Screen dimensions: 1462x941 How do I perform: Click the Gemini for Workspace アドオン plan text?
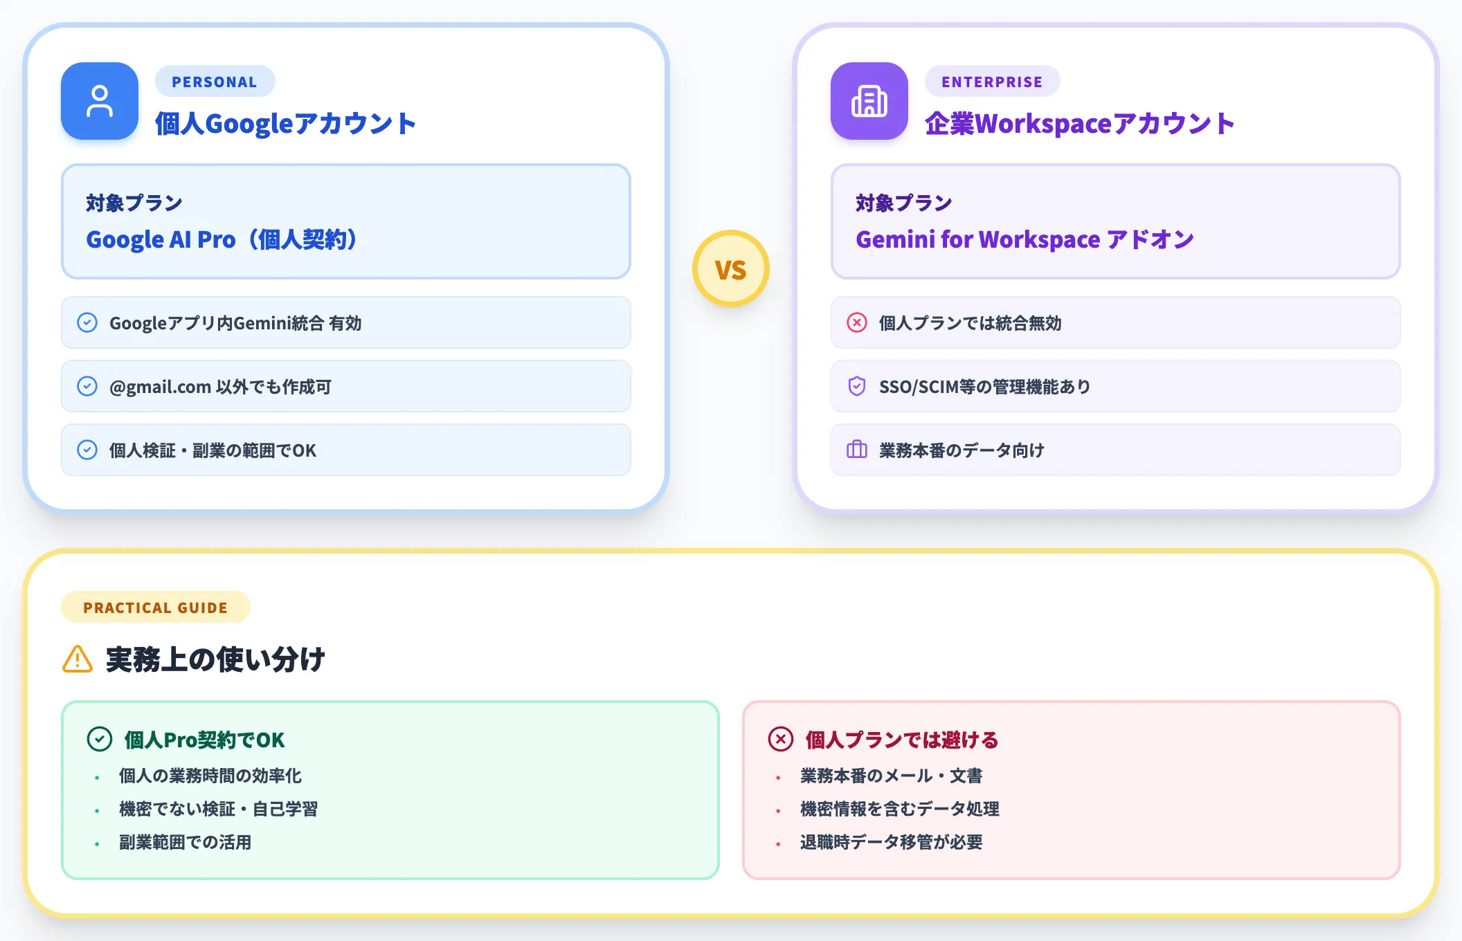(1025, 239)
